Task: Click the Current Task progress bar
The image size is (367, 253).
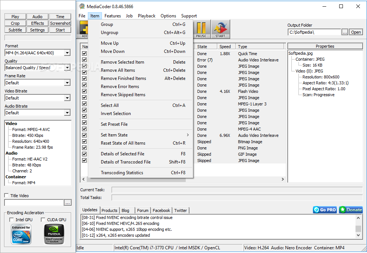Action: pyautogui.click(x=237, y=190)
